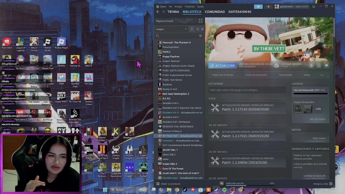This screenshot has width=345, height=194.
Task: Open the Amigos menu
Action: pyautogui.click(x=178, y=6)
